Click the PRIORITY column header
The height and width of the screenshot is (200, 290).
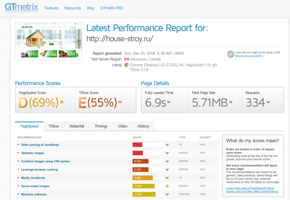pos(206,137)
